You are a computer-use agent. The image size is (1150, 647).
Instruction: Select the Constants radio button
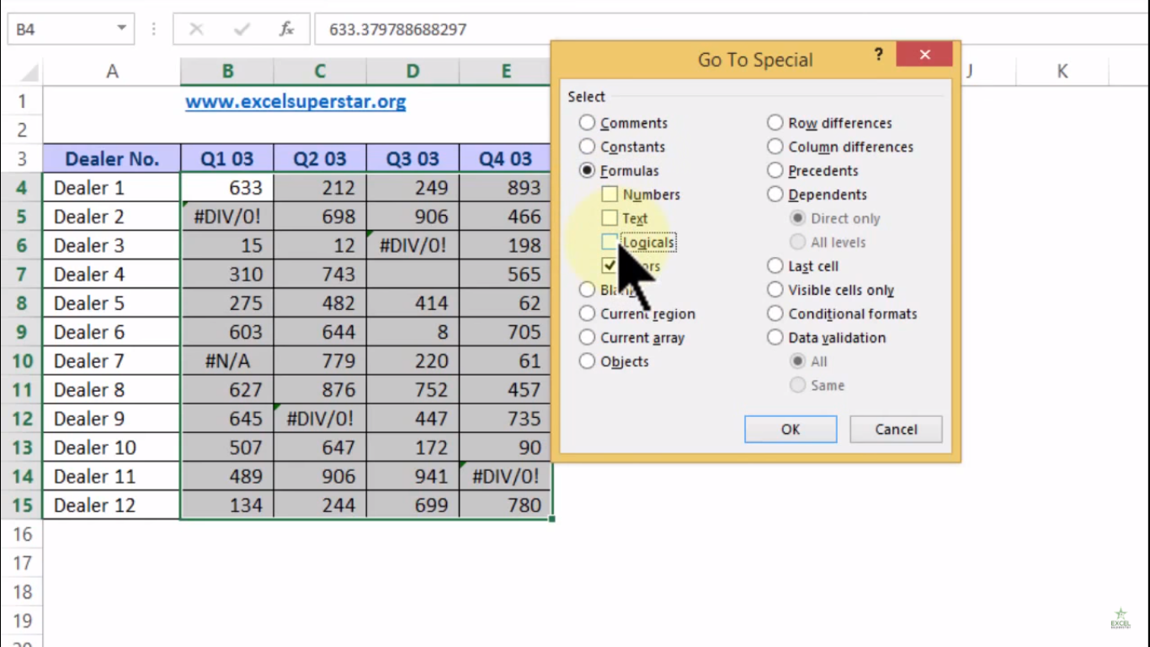click(x=587, y=147)
